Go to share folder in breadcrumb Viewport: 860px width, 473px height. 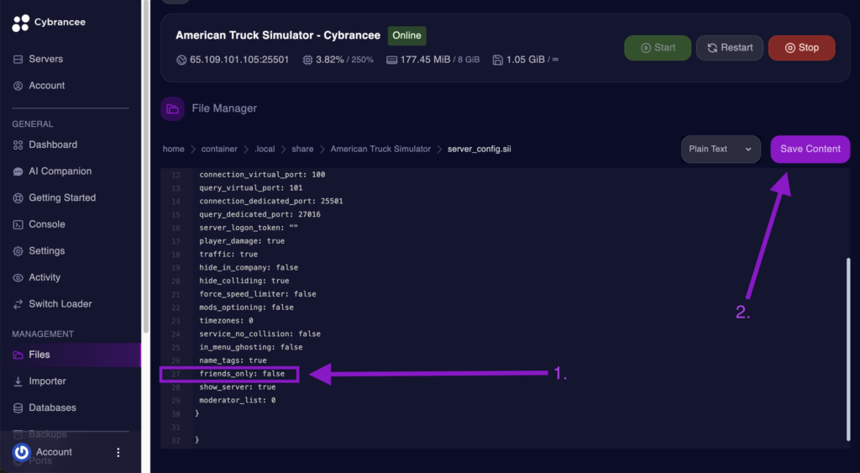pos(302,149)
